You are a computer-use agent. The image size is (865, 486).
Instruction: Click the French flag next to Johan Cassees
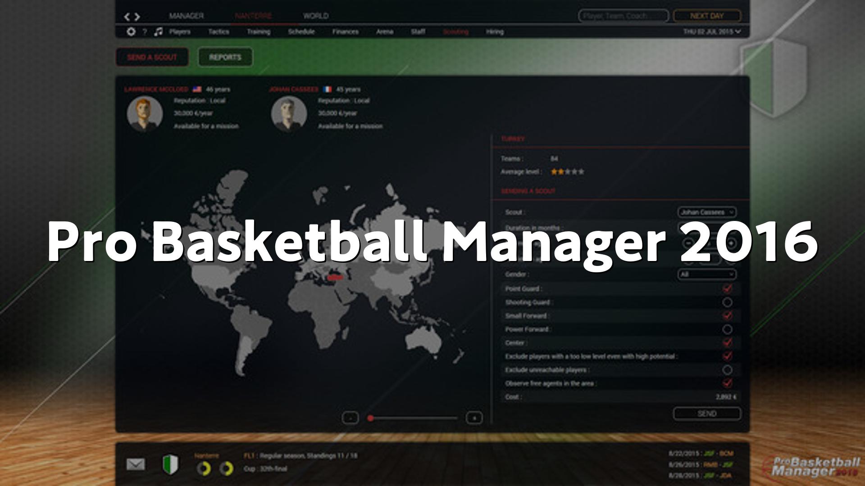click(x=328, y=89)
